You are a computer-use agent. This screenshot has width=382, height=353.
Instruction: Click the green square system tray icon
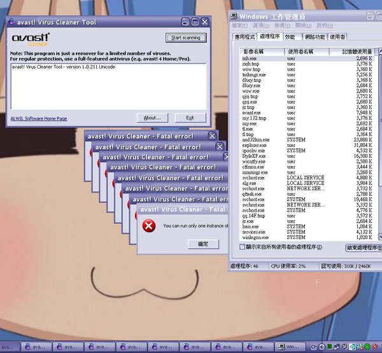tap(330, 347)
